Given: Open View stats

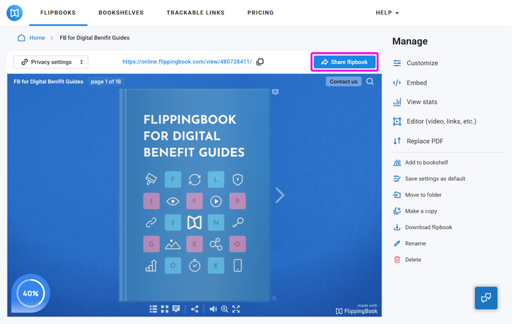Looking at the screenshot, I should [x=415, y=102].
